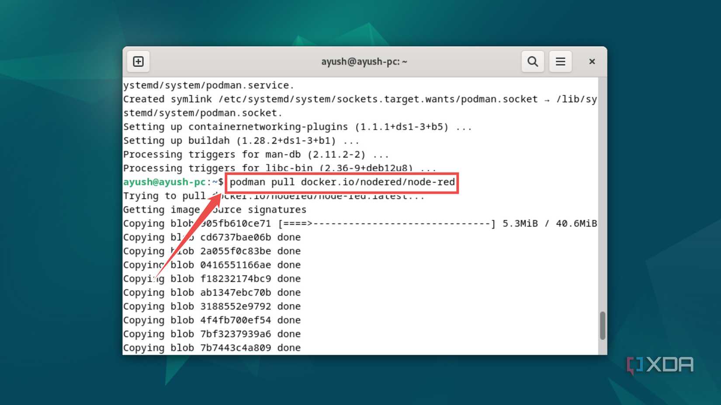The image size is (721, 405).
Task: Select the highlighted podman pull command
Action: click(x=342, y=182)
